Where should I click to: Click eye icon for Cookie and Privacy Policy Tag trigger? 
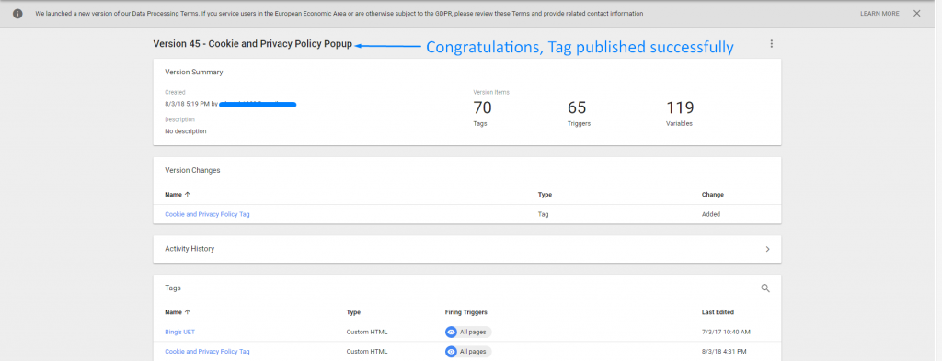[x=451, y=352]
